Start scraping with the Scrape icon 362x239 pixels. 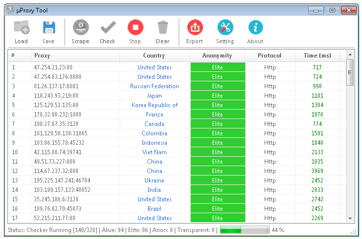tap(80, 28)
